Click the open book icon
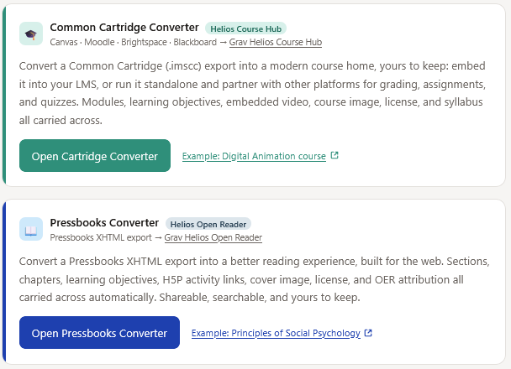Image resolution: width=511 pixels, height=369 pixels. coord(31,229)
